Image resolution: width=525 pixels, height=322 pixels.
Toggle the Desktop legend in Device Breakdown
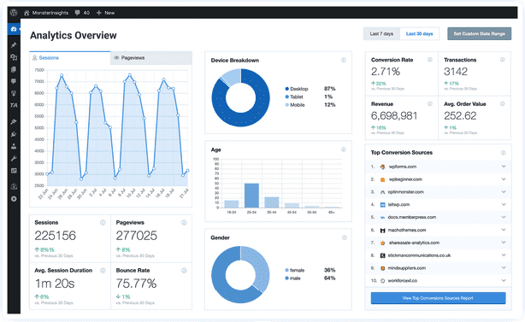click(x=297, y=89)
